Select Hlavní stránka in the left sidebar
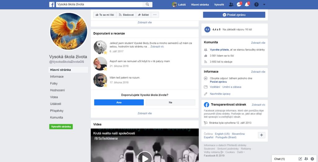The height and width of the screenshot is (162, 318). [68, 70]
